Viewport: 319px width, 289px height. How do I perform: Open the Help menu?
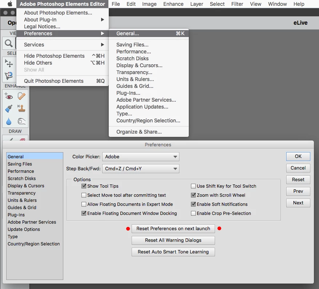299,4
